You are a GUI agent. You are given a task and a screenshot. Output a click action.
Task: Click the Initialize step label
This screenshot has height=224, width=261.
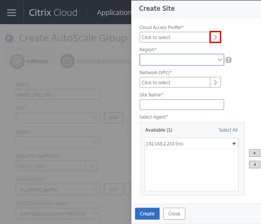[x=37, y=61]
